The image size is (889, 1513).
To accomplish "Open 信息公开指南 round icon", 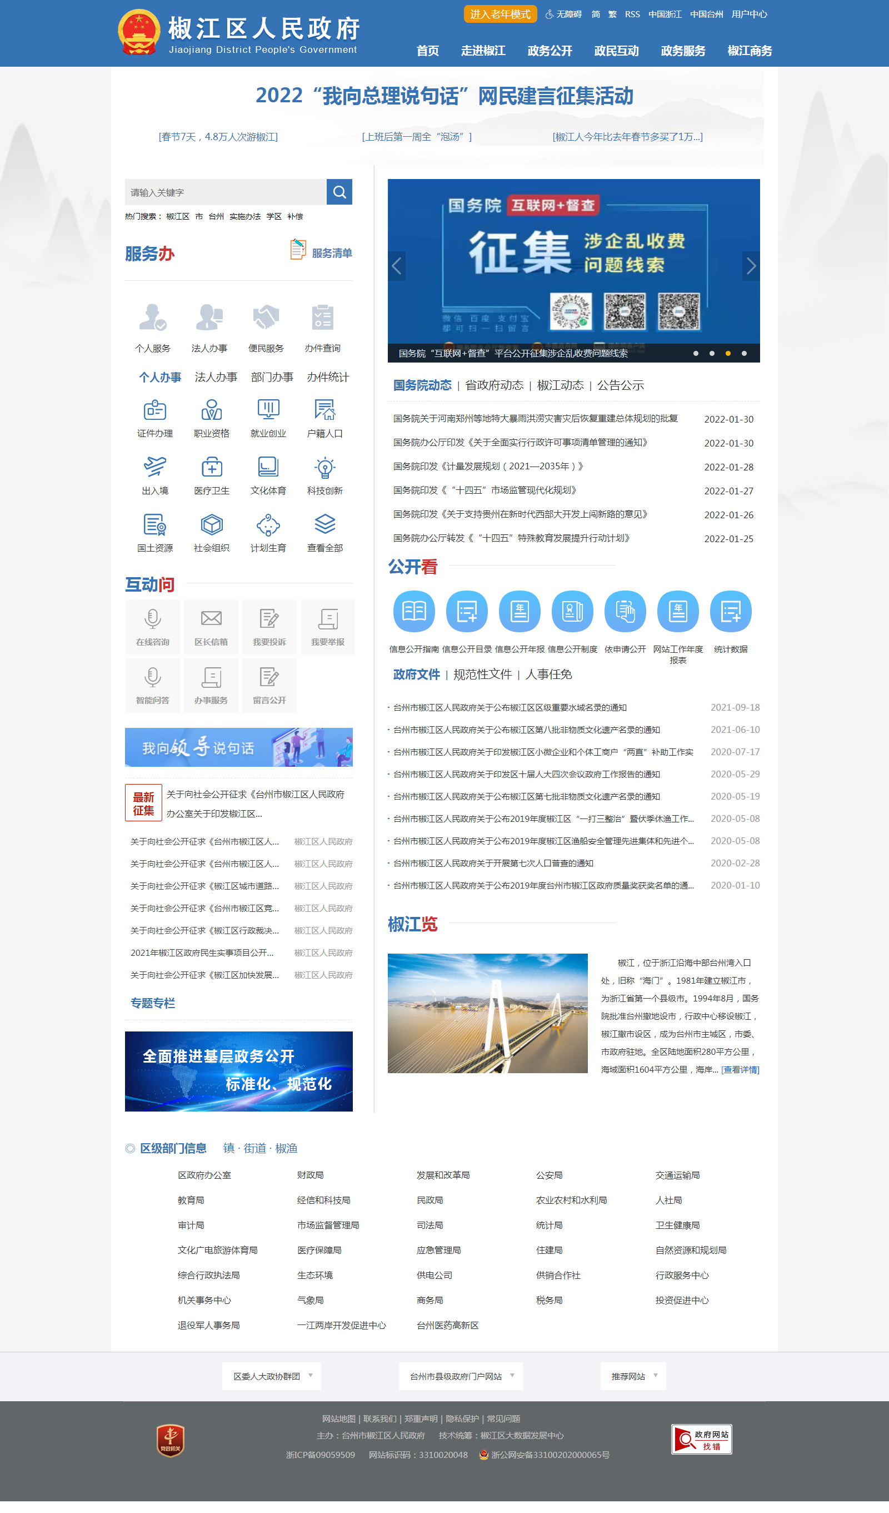I will (x=414, y=612).
